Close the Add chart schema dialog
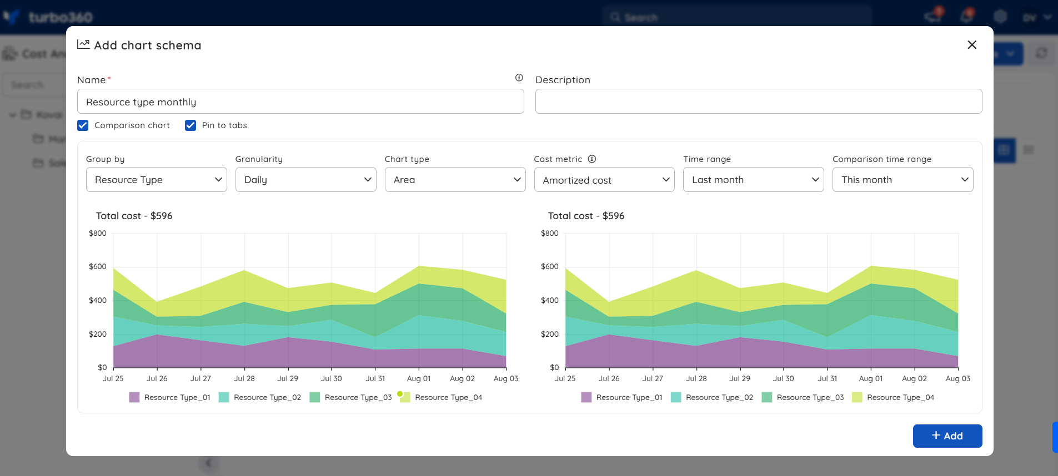 (x=972, y=45)
